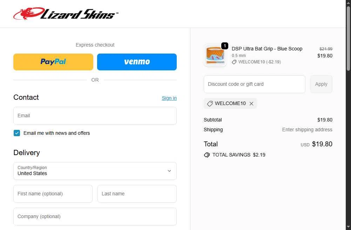This screenshot has width=351, height=230.
Task: Open the Country/Region dropdown
Action: point(95,171)
